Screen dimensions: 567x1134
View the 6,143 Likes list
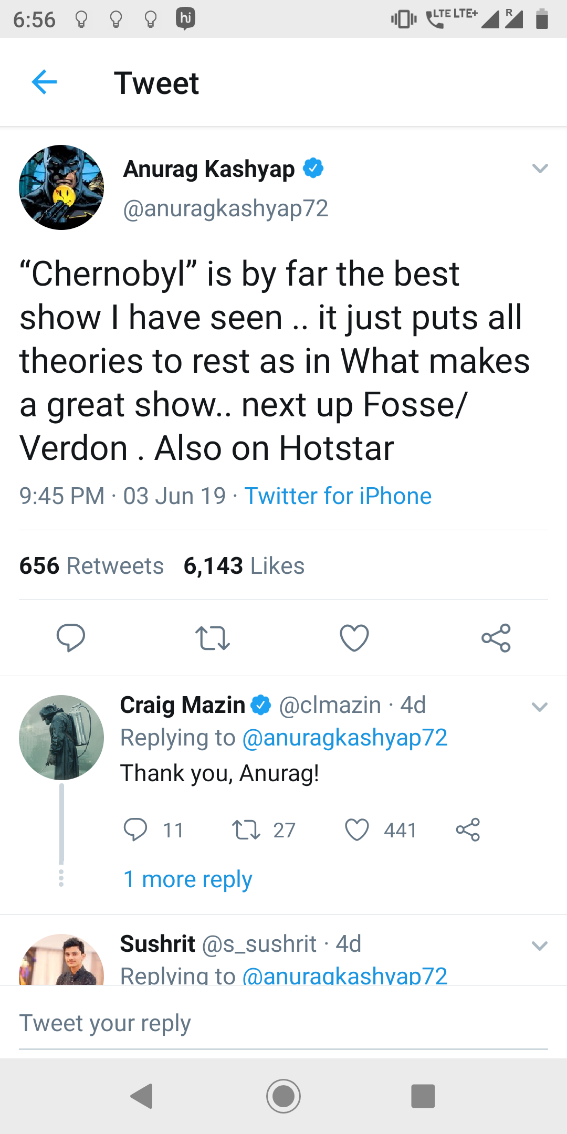(244, 566)
